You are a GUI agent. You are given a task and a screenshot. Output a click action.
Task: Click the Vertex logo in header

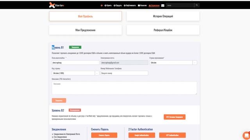(57, 5)
